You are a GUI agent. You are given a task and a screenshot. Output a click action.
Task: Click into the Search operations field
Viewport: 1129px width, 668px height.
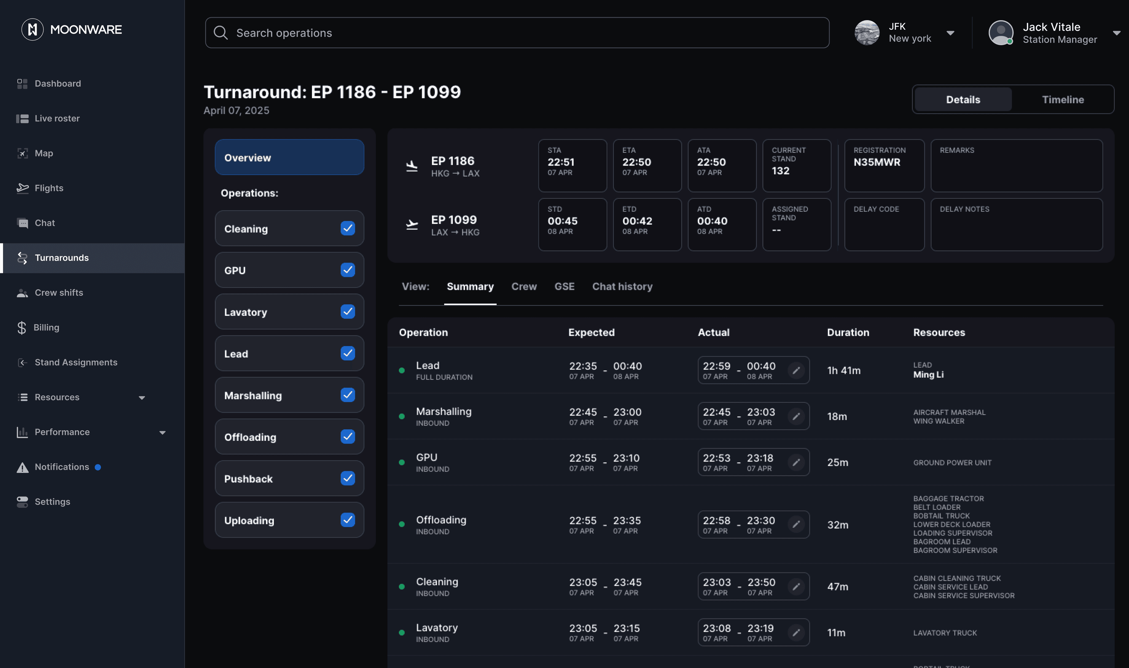517,33
